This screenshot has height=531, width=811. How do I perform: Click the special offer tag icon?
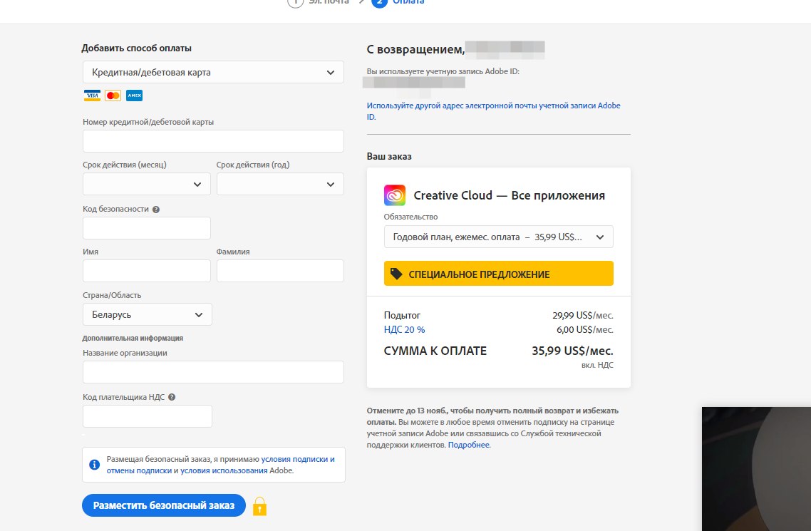click(396, 274)
